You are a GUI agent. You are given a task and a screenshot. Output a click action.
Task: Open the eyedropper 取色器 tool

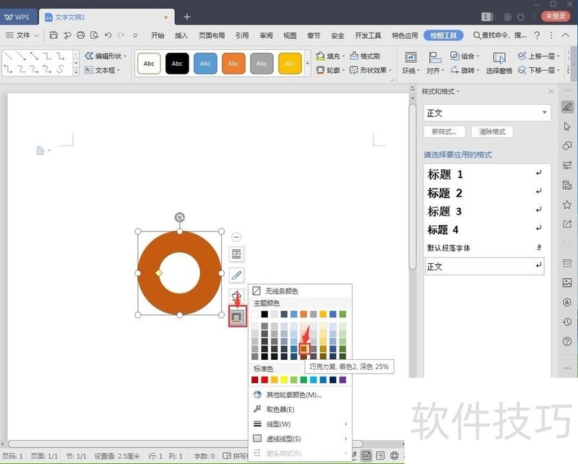coord(280,409)
